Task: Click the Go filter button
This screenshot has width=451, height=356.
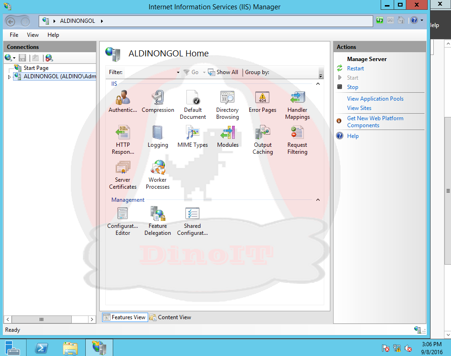Action: pyautogui.click(x=191, y=72)
